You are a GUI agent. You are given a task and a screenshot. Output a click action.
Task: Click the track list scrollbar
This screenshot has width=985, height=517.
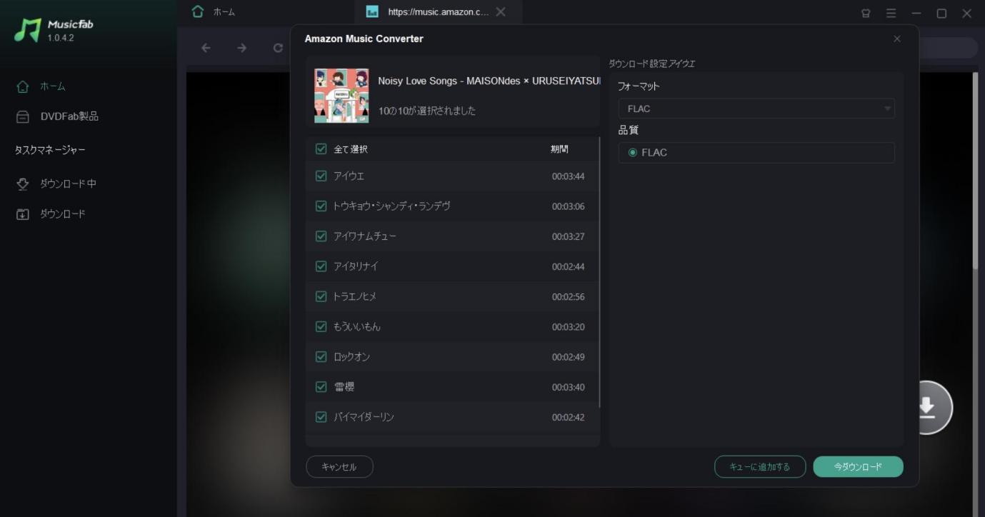pos(599,271)
